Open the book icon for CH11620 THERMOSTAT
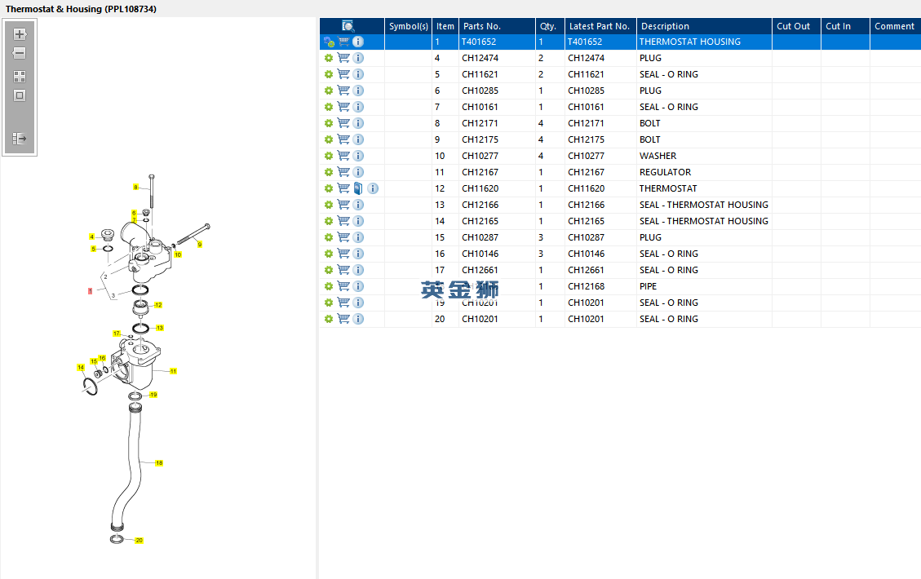Screen dimensions: 921x579 (358, 188)
